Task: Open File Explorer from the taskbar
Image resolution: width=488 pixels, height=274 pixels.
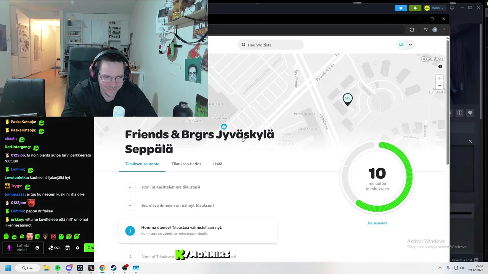Action: 47,268
